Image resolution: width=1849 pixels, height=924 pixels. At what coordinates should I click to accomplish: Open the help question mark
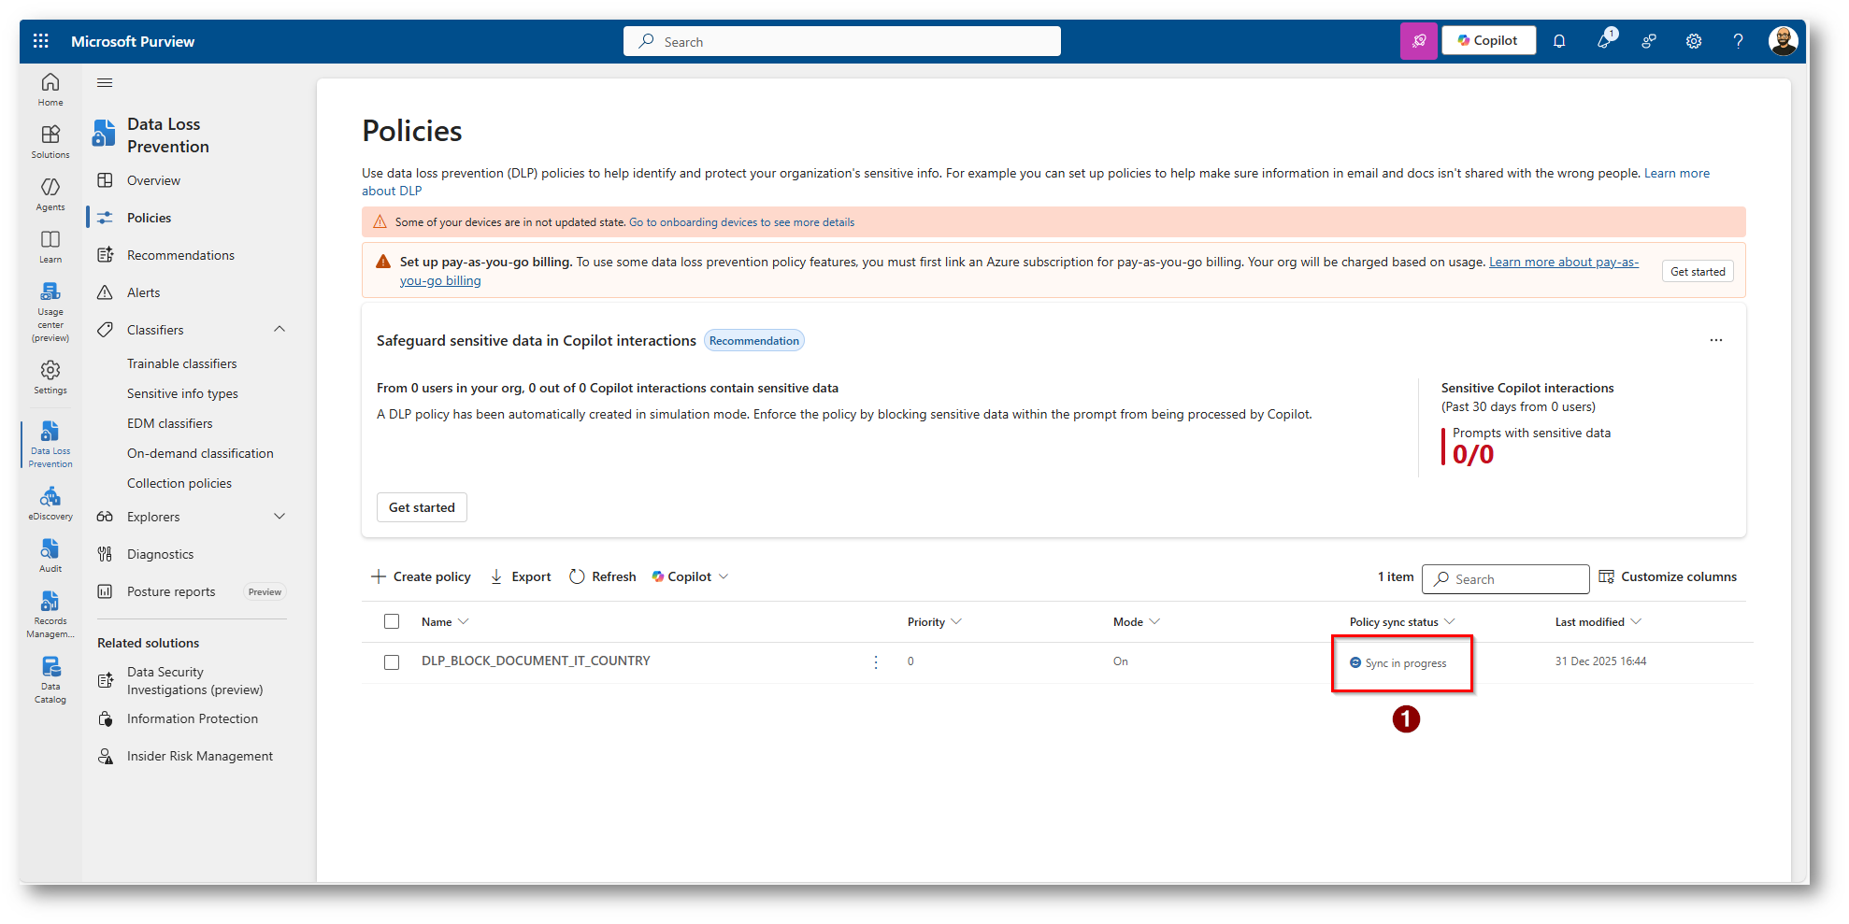click(x=1738, y=41)
